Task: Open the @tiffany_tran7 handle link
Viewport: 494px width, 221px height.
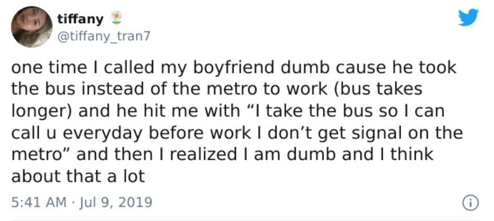Action: tap(105, 36)
